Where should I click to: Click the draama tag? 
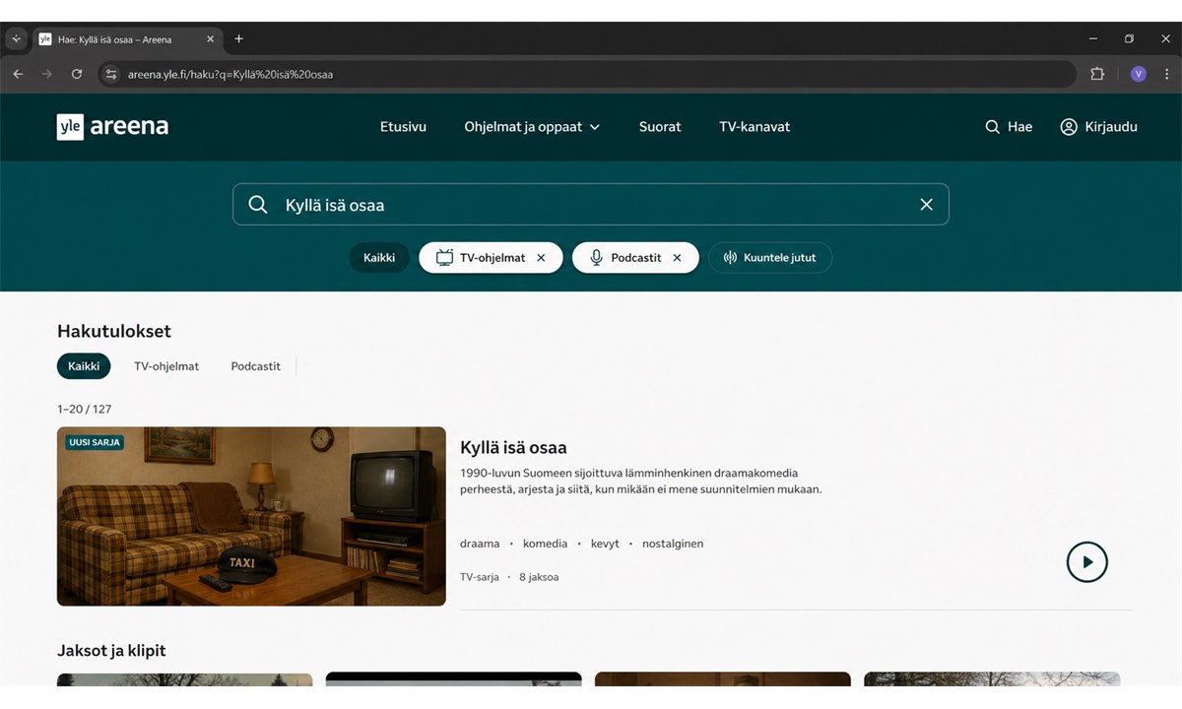480,544
